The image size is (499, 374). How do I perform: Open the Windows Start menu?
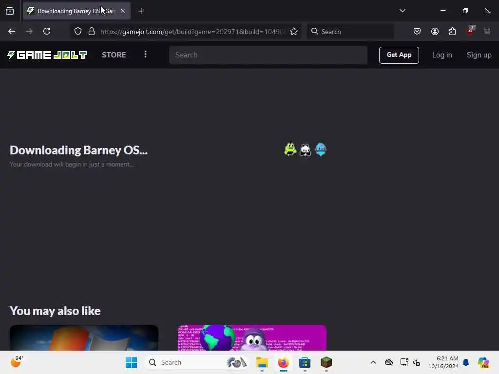click(131, 362)
